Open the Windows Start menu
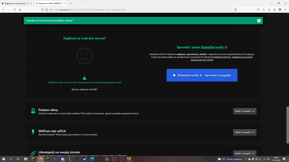The image size is (289, 162). 3,159
